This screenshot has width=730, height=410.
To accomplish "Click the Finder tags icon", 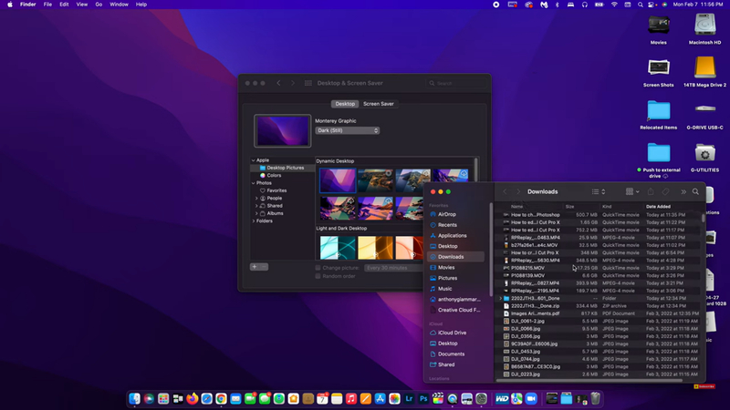I will (666, 192).
